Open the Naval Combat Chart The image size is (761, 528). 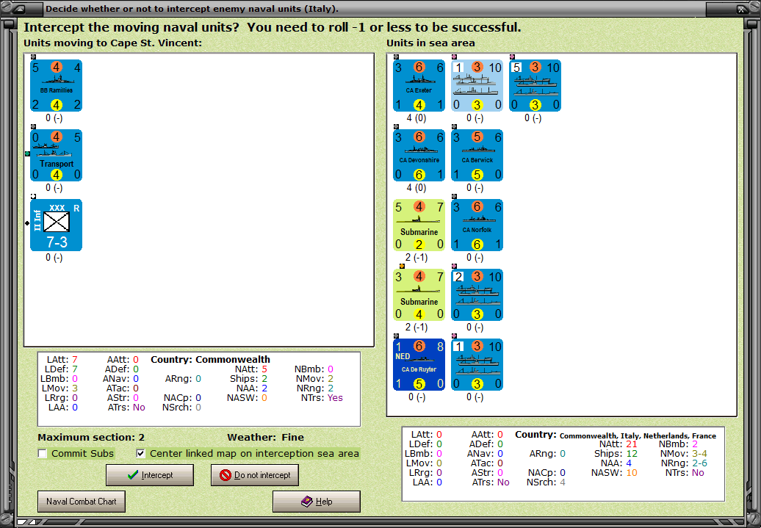click(81, 501)
